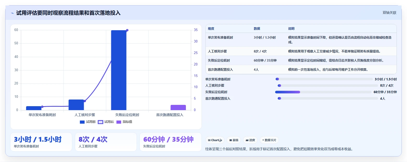
Task: Click the 4人 value beside its progress bar
Action: point(382,99)
